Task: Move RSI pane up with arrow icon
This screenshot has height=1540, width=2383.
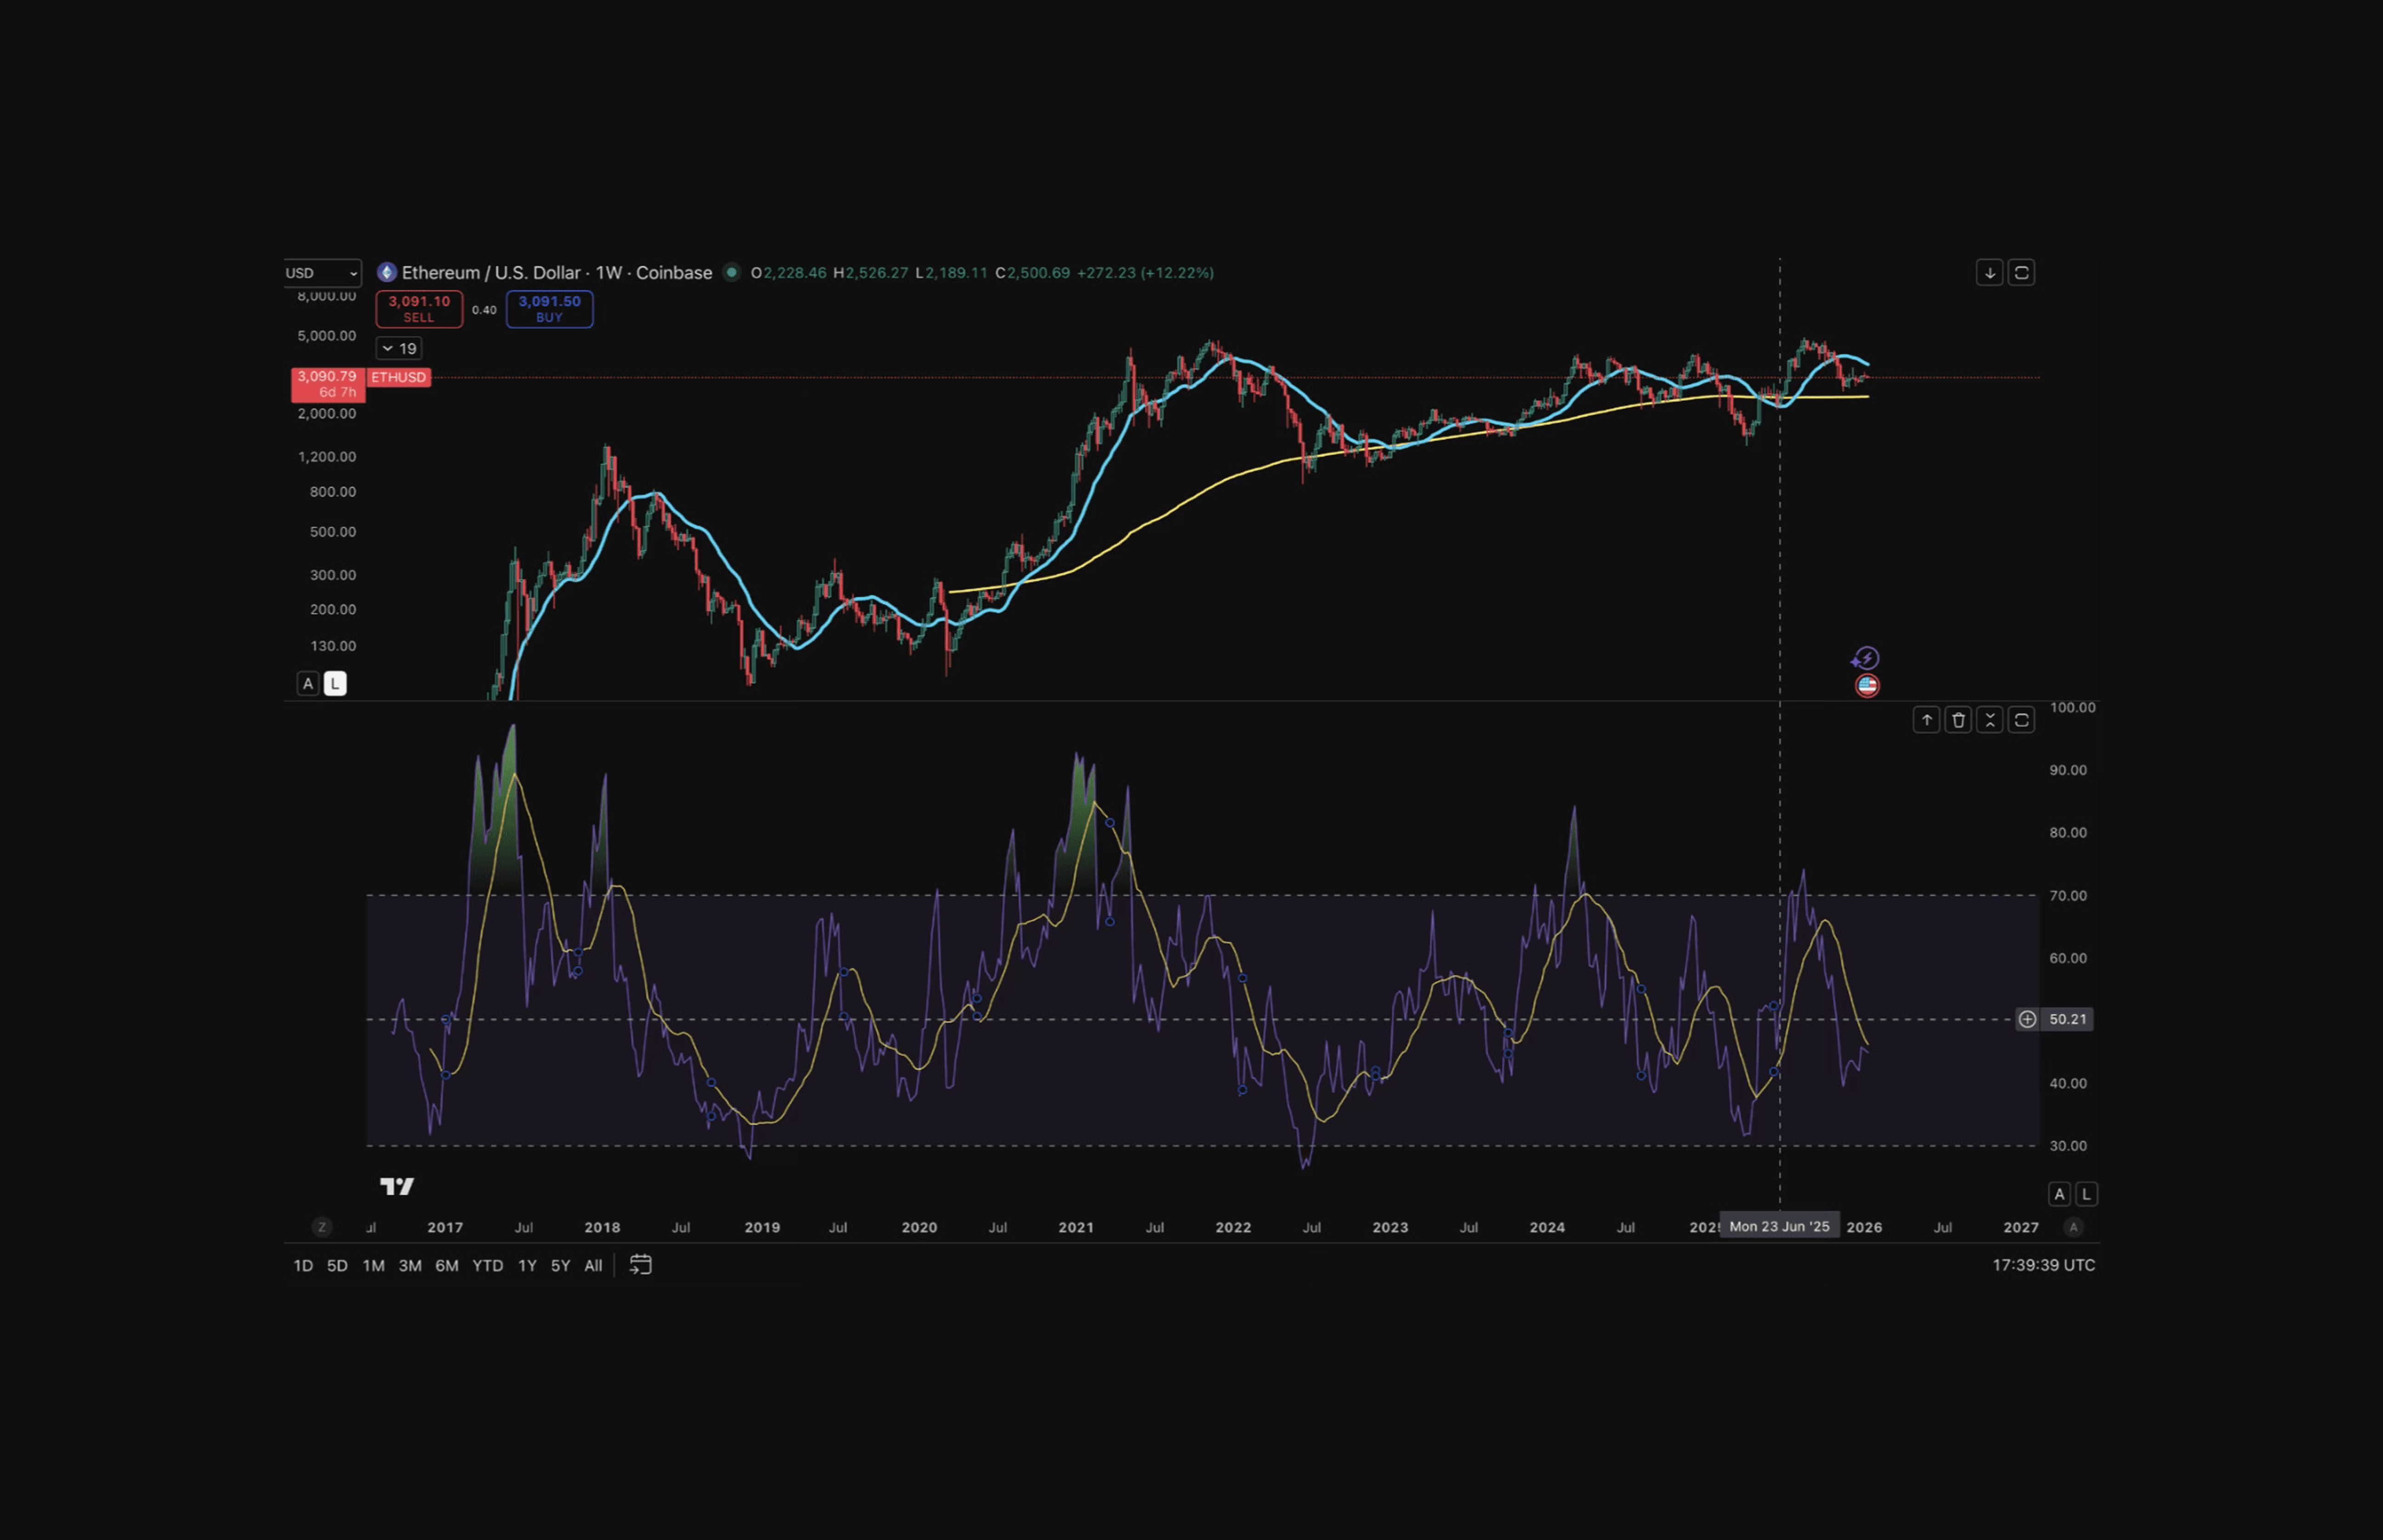Action: click(1926, 720)
